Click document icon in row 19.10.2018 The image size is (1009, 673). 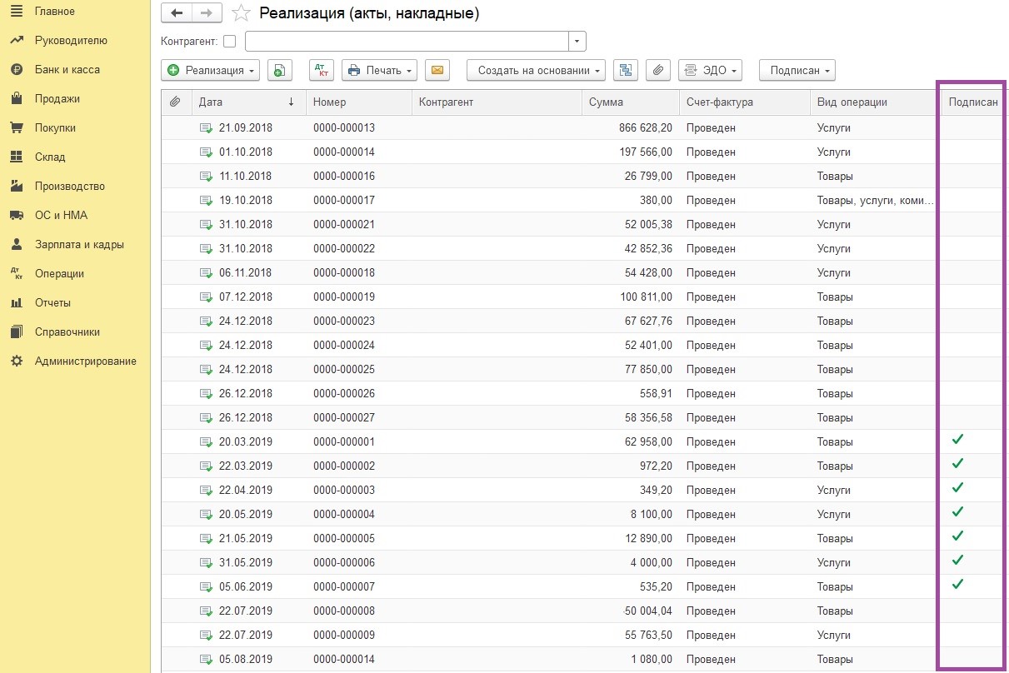[206, 201]
